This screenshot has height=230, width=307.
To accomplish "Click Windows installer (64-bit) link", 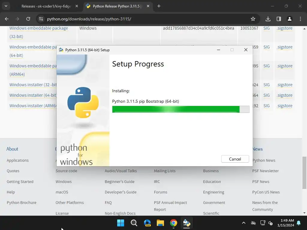I will click(x=33, y=95).
